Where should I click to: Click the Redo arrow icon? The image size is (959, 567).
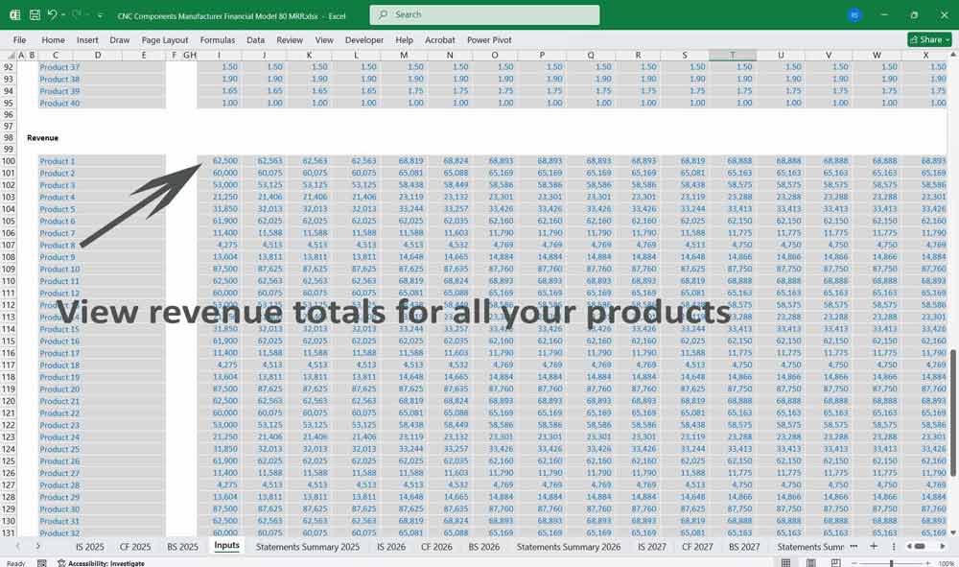(x=77, y=14)
